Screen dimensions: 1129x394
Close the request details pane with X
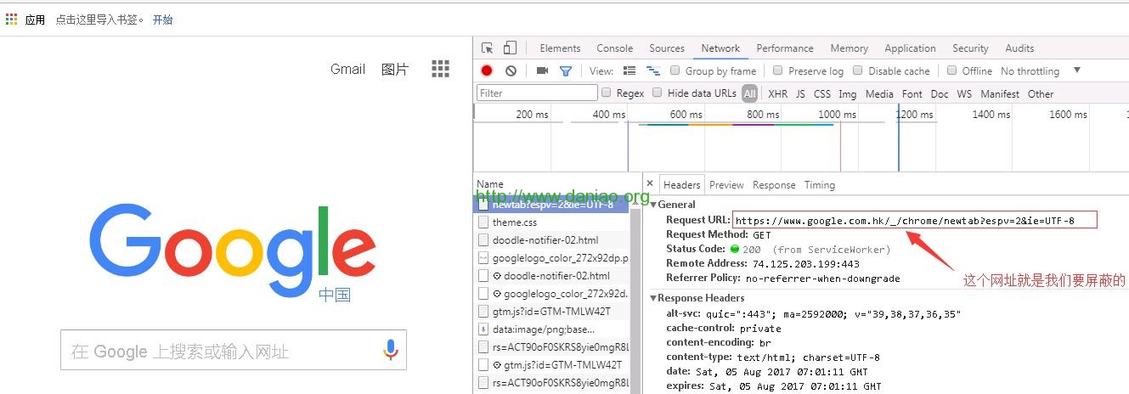[650, 183]
